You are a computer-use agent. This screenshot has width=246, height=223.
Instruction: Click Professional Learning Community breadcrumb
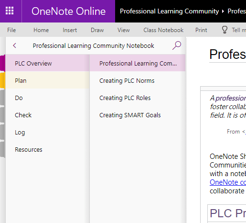170,11
